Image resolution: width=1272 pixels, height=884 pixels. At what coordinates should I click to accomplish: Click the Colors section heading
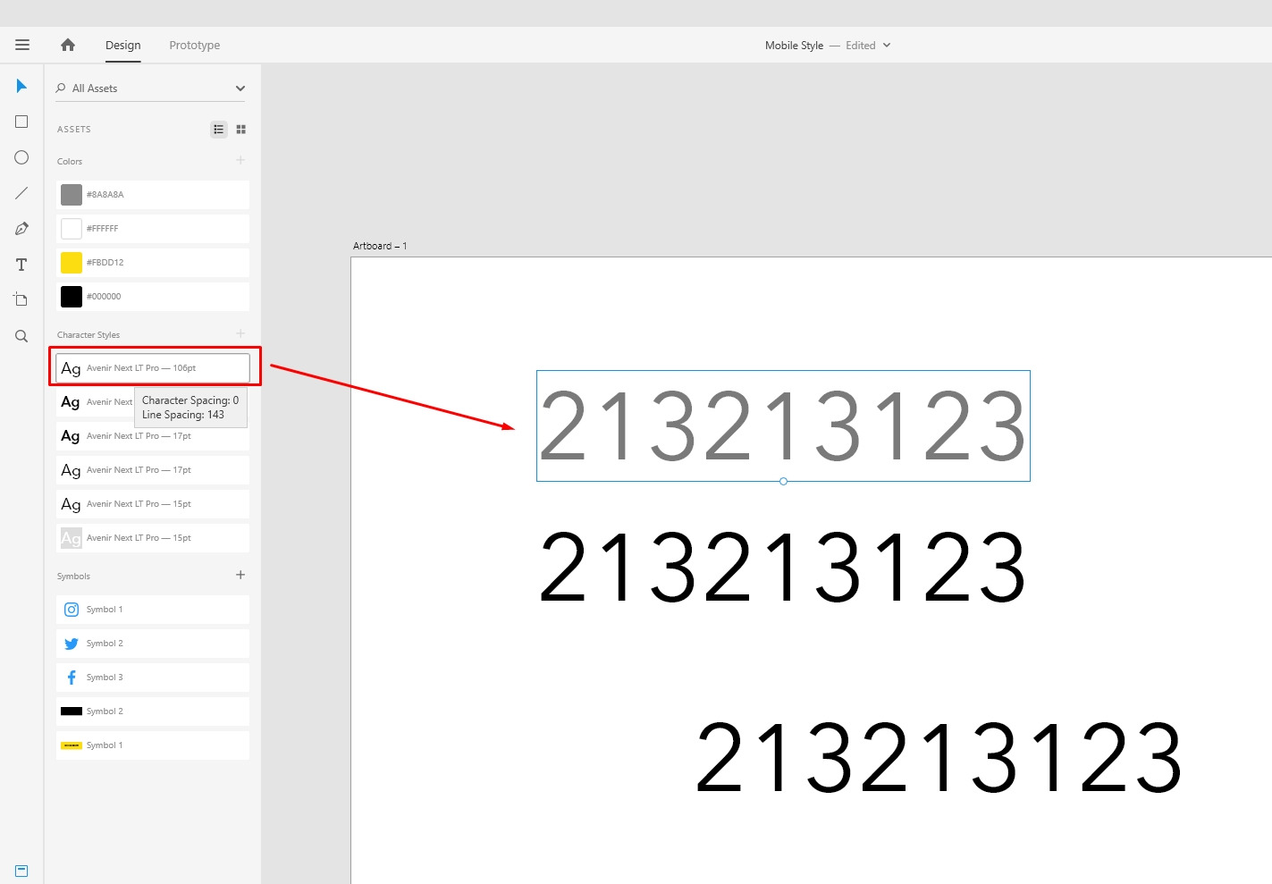(x=70, y=161)
